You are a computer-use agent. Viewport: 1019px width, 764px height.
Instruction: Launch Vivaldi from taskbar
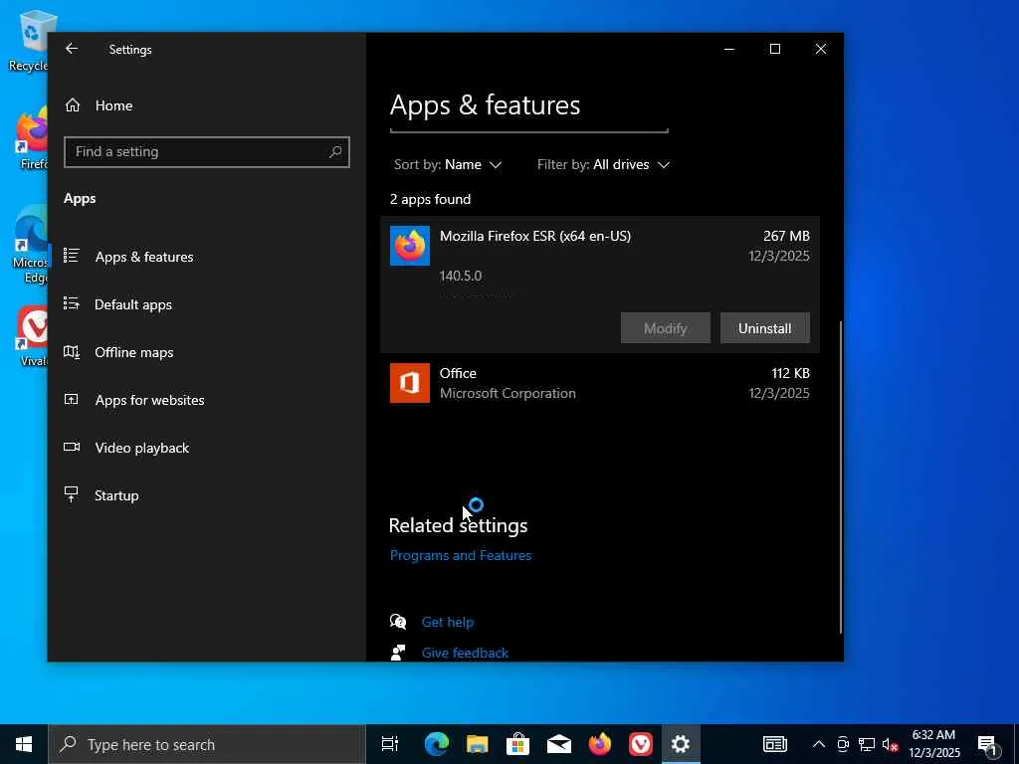(641, 744)
